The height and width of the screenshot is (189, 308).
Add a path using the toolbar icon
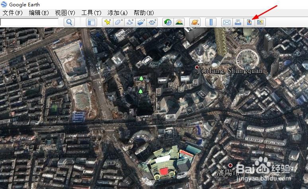130,22
